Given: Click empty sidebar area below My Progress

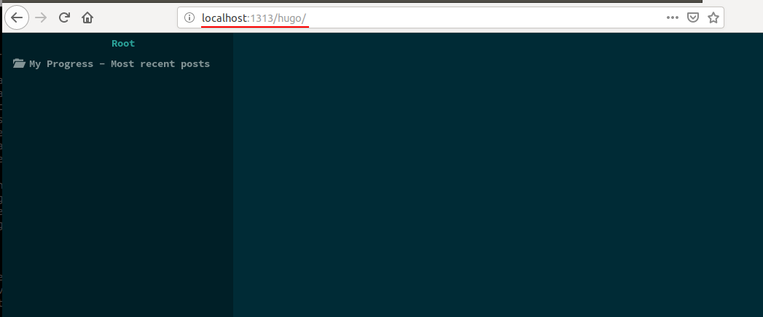Looking at the screenshot, I should click(x=117, y=189).
